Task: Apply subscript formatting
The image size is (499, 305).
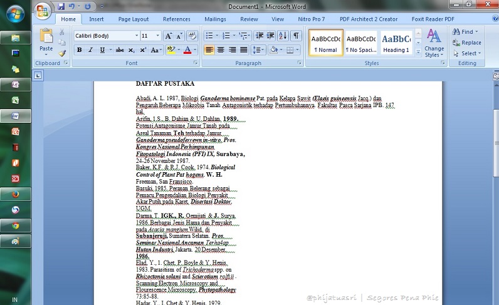Action: point(132,50)
